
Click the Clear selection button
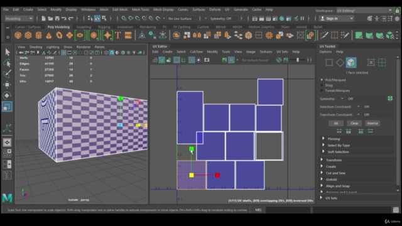click(x=354, y=123)
